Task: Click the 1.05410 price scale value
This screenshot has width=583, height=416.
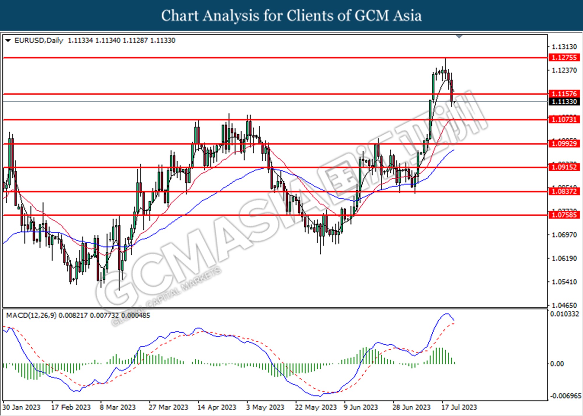Action: click(x=564, y=282)
